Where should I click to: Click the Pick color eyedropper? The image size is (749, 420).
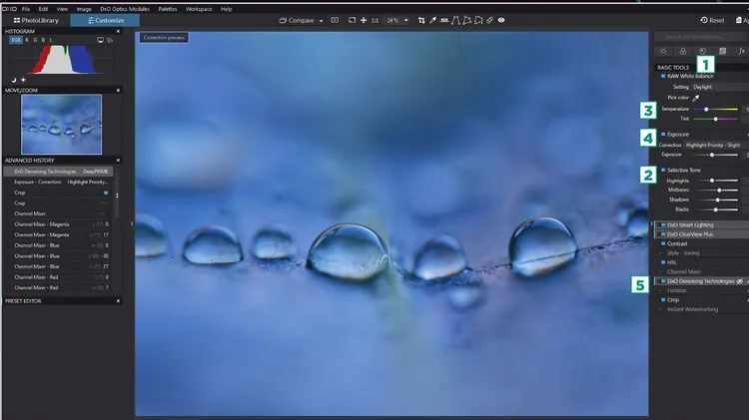[x=698, y=98]
